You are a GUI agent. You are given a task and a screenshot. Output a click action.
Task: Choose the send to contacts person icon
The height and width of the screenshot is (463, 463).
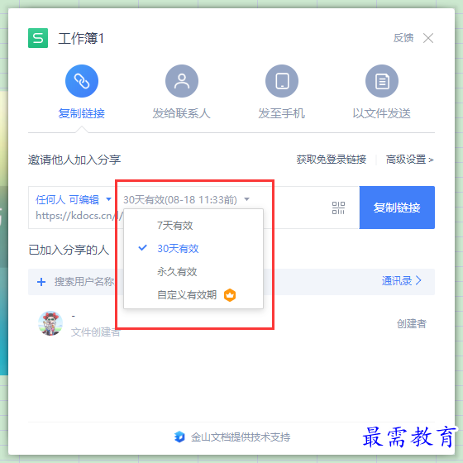(x=182, y=81)
